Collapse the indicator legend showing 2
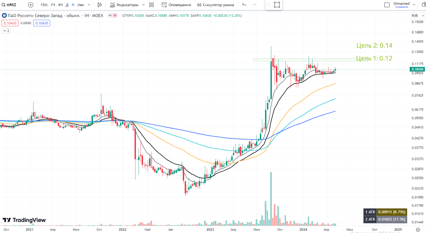426x233 pixels. pos(6,31)
